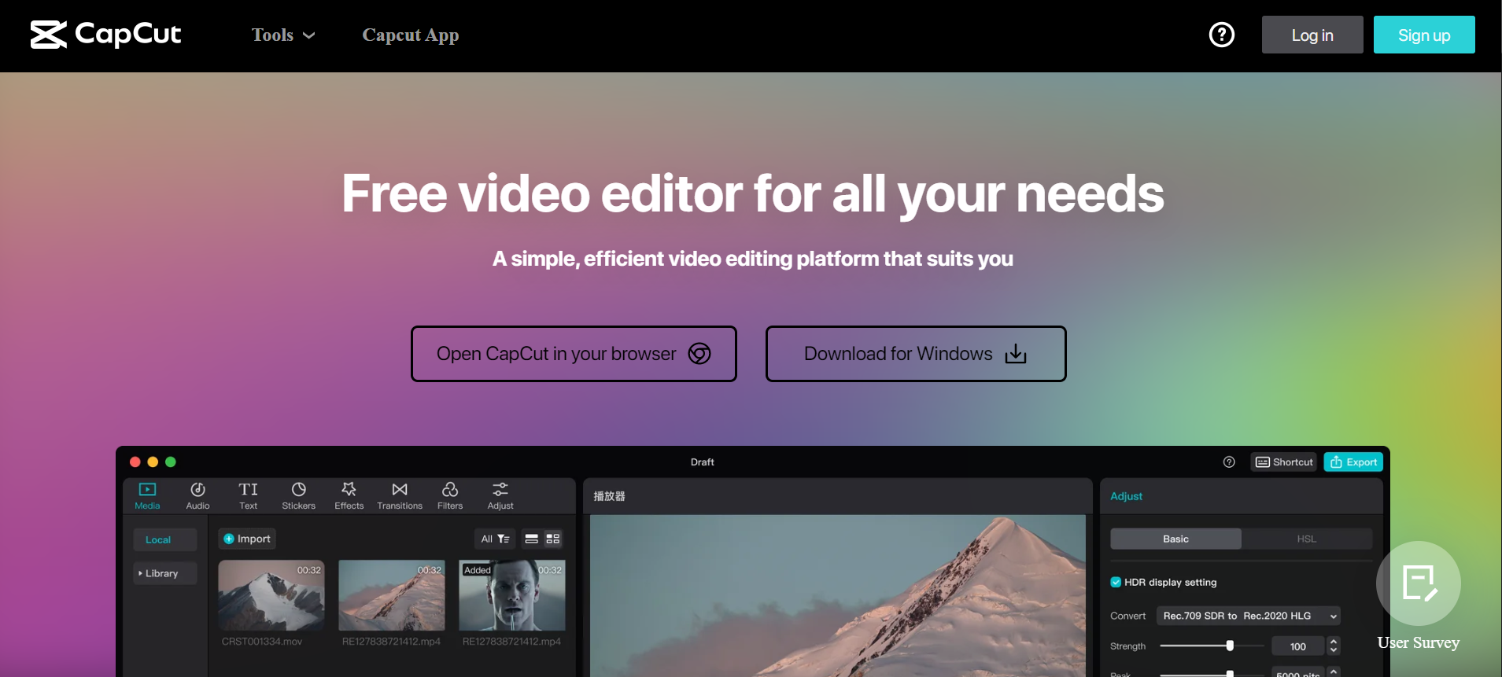Select CRST001334.mov thumbnail
Image resolution: width=1502 pixels, height=677 pixels.
271,595
